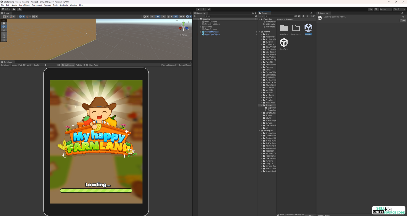Adjust Project icon size slider
Image resolution: width=407 pixels, height=216 pixels.
[310, 215]
